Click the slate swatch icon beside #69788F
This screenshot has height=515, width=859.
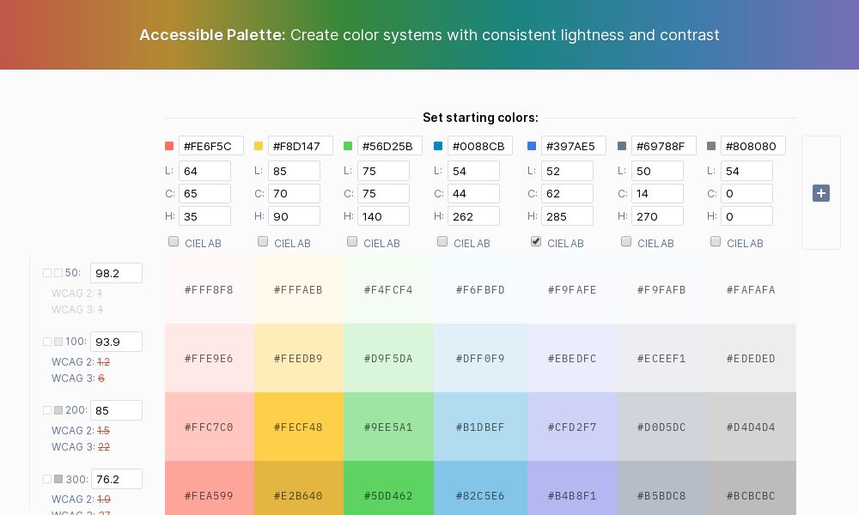click(622, 146)
